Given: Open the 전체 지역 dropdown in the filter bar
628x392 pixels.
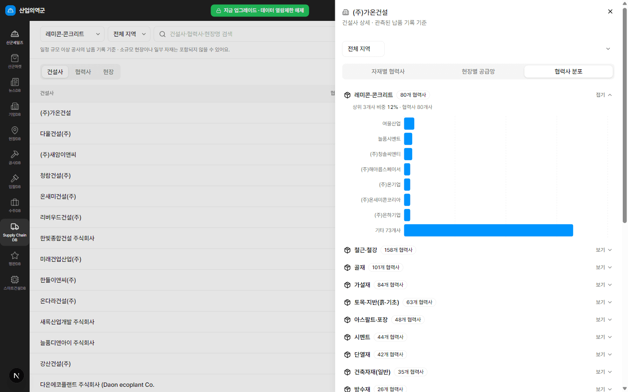Looking at the screenshot, I should pyautogui.click(x=129, y=34).
